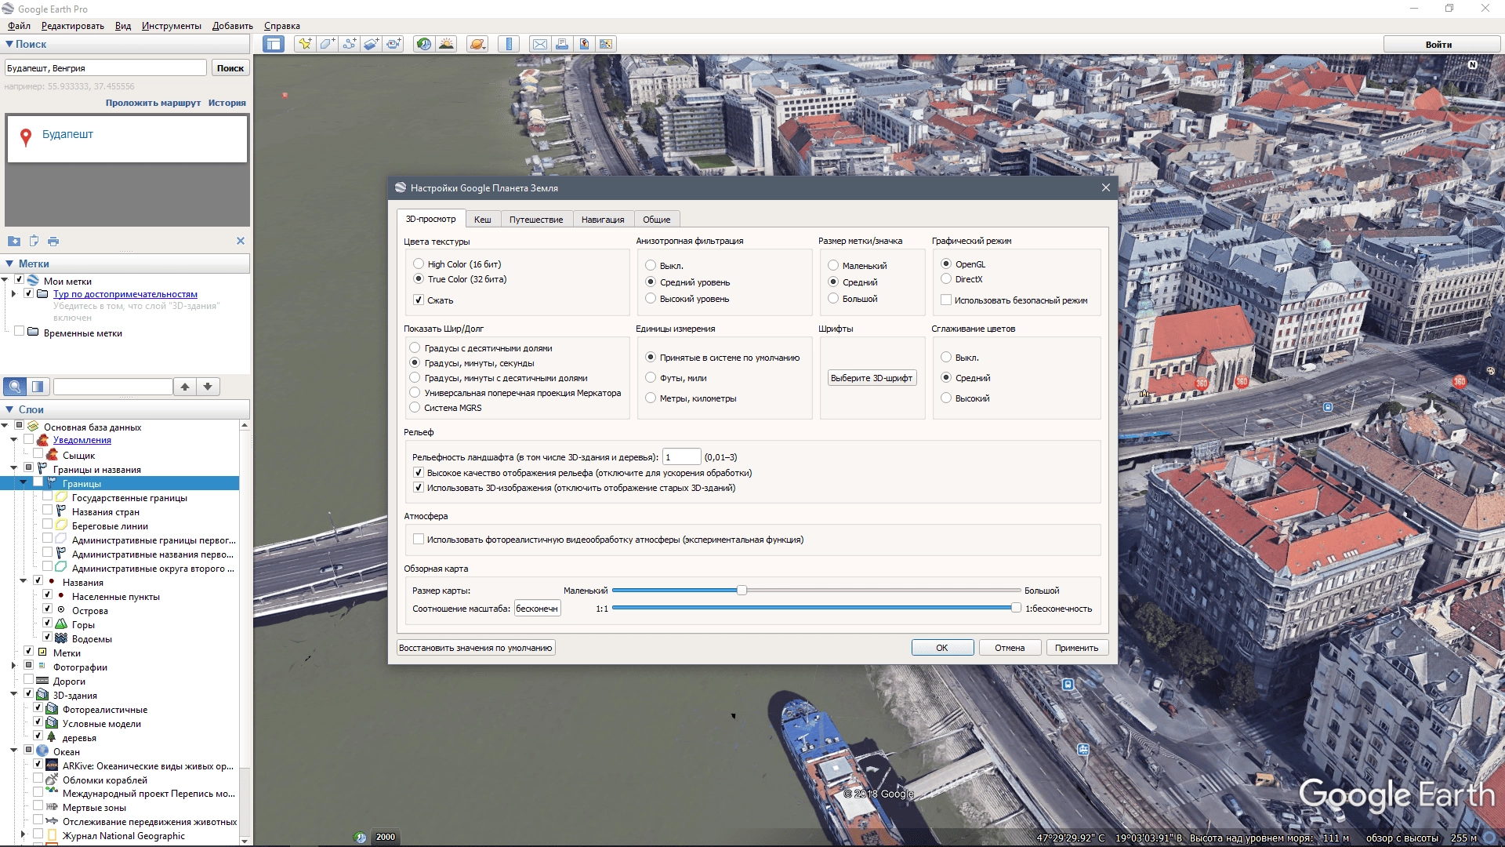Print search results icon in Search panel
Viewport: 1505px width, 847px height.
[53, 242]
